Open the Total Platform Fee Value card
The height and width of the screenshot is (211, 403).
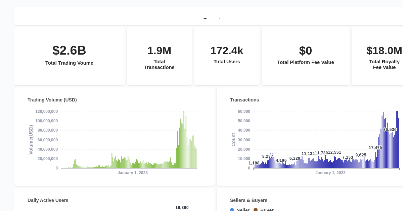[x=305, y=56]
